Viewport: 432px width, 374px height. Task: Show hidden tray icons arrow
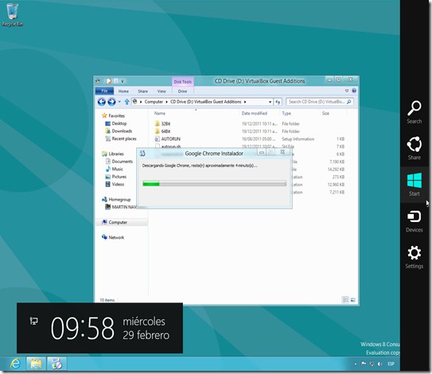pyautogui.click(x=356, y=364)
